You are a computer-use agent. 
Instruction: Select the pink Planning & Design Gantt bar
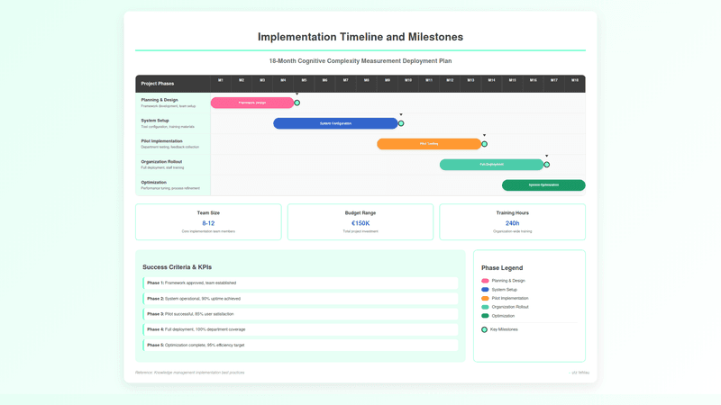click(252, 103)
